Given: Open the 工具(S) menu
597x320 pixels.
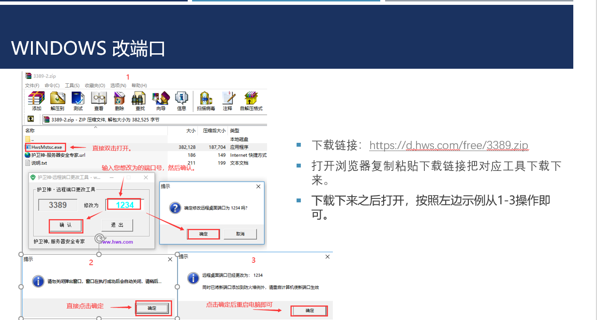Looking at the screenshot, I should 72,85.
